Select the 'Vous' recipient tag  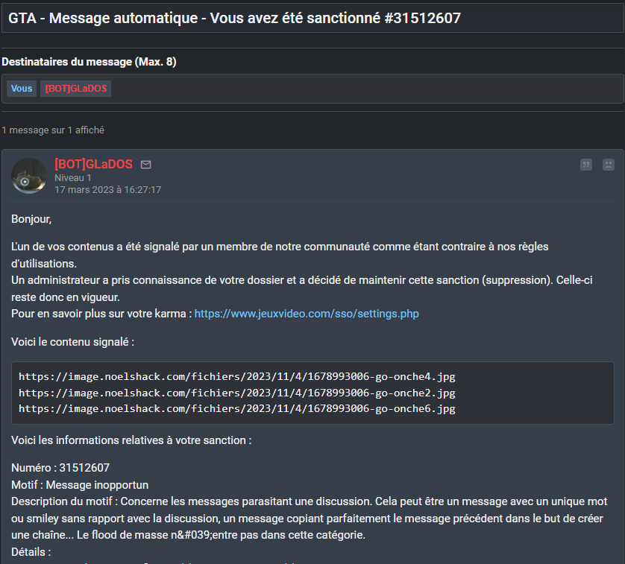click(x=22, y=89)
